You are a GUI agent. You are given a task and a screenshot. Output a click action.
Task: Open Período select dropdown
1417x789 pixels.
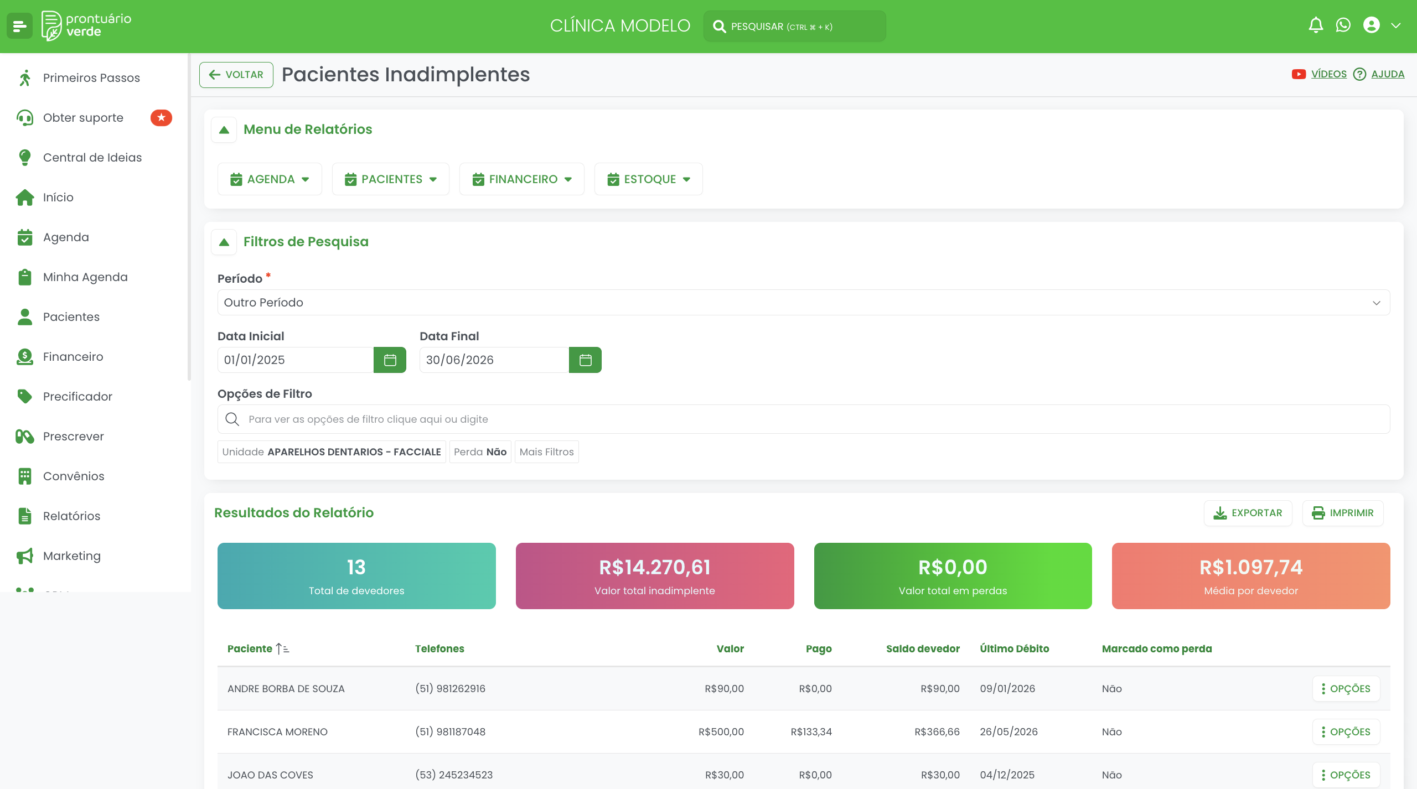pos(803,303)
